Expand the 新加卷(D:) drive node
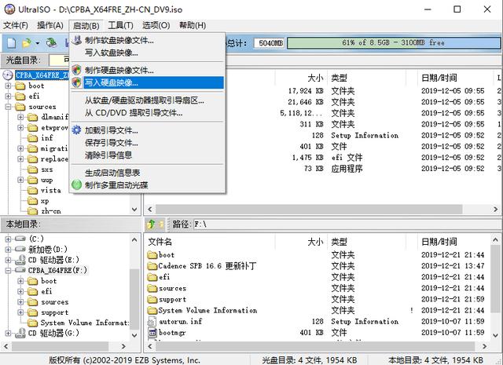 click(9, 250)
